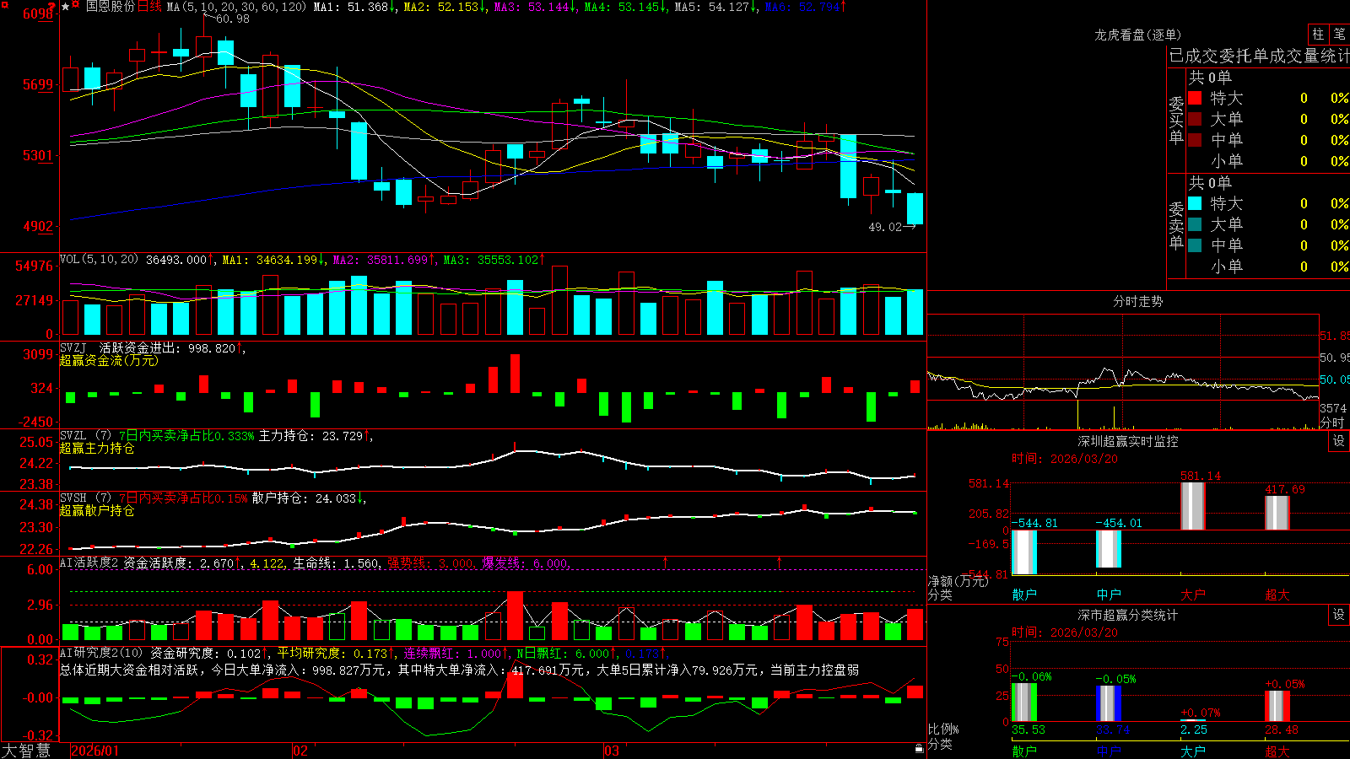Click the 深市超赢分类统计 panel title

coord(1128,615)
